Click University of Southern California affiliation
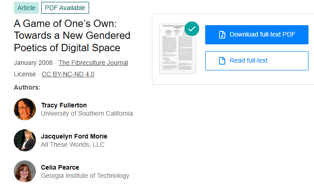The height and width of the screenshot is (192, 314). [x=87, y=113]
